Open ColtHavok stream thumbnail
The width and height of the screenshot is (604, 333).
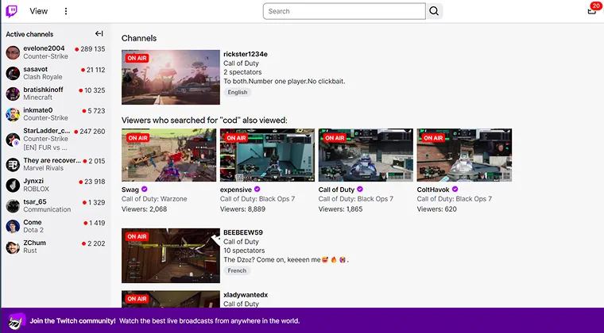point(464,155)
